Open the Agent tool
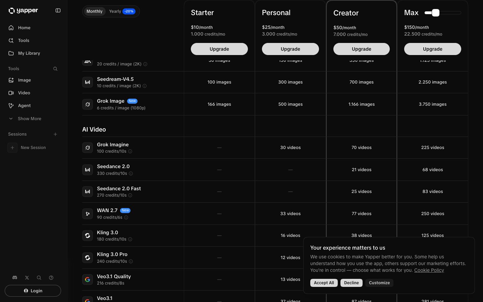This screenshot has width=483, height=302. pos(24,105)
